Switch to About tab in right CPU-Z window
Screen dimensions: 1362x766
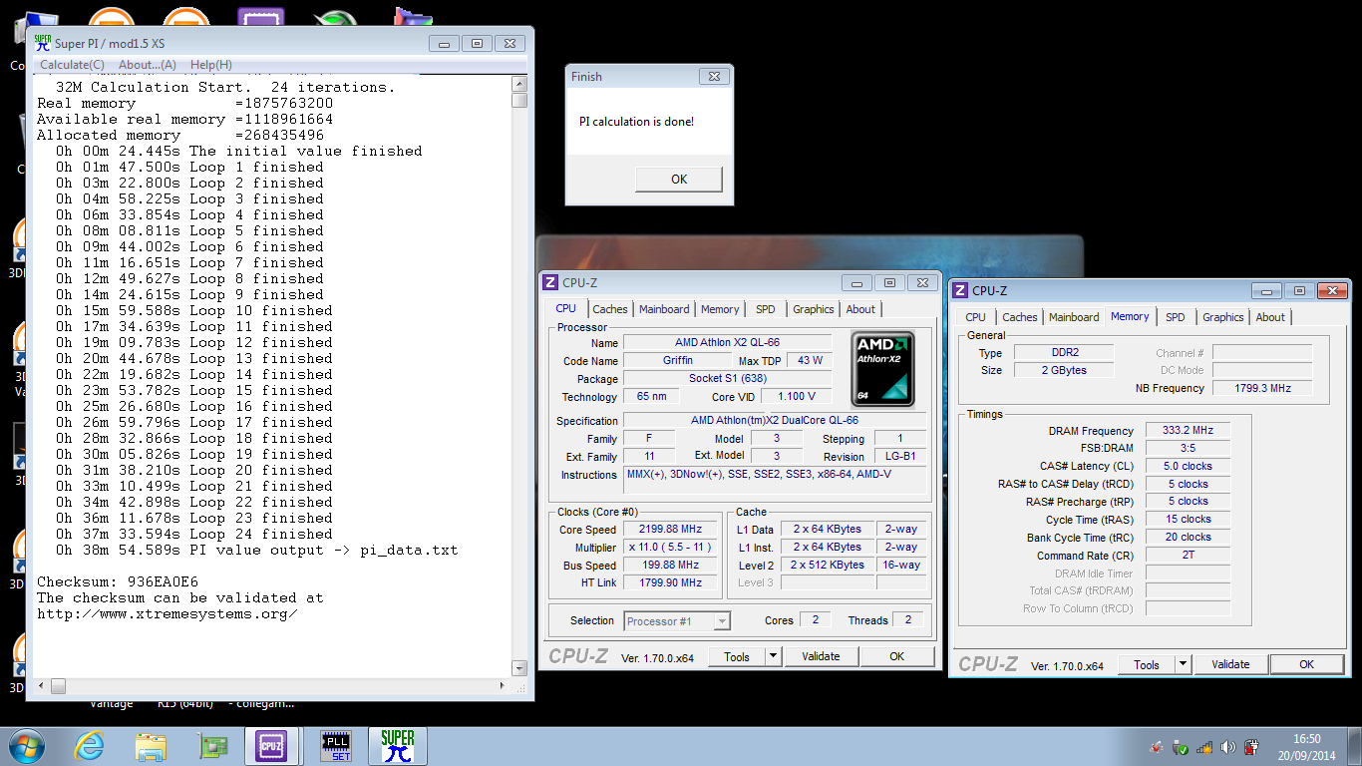[1270, 317]
